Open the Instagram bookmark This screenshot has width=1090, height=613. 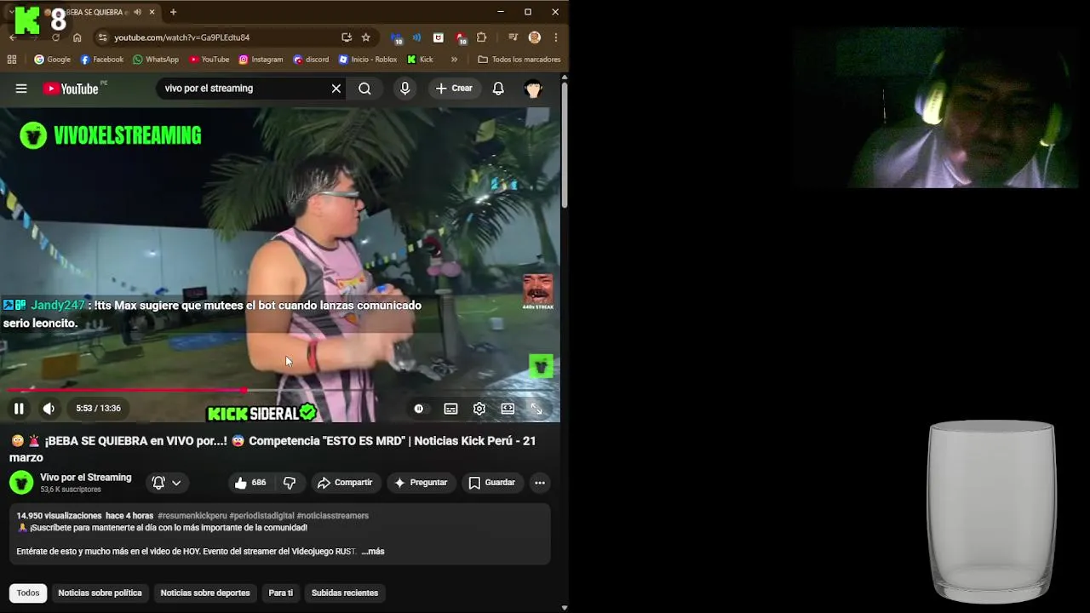pos(261,60)
